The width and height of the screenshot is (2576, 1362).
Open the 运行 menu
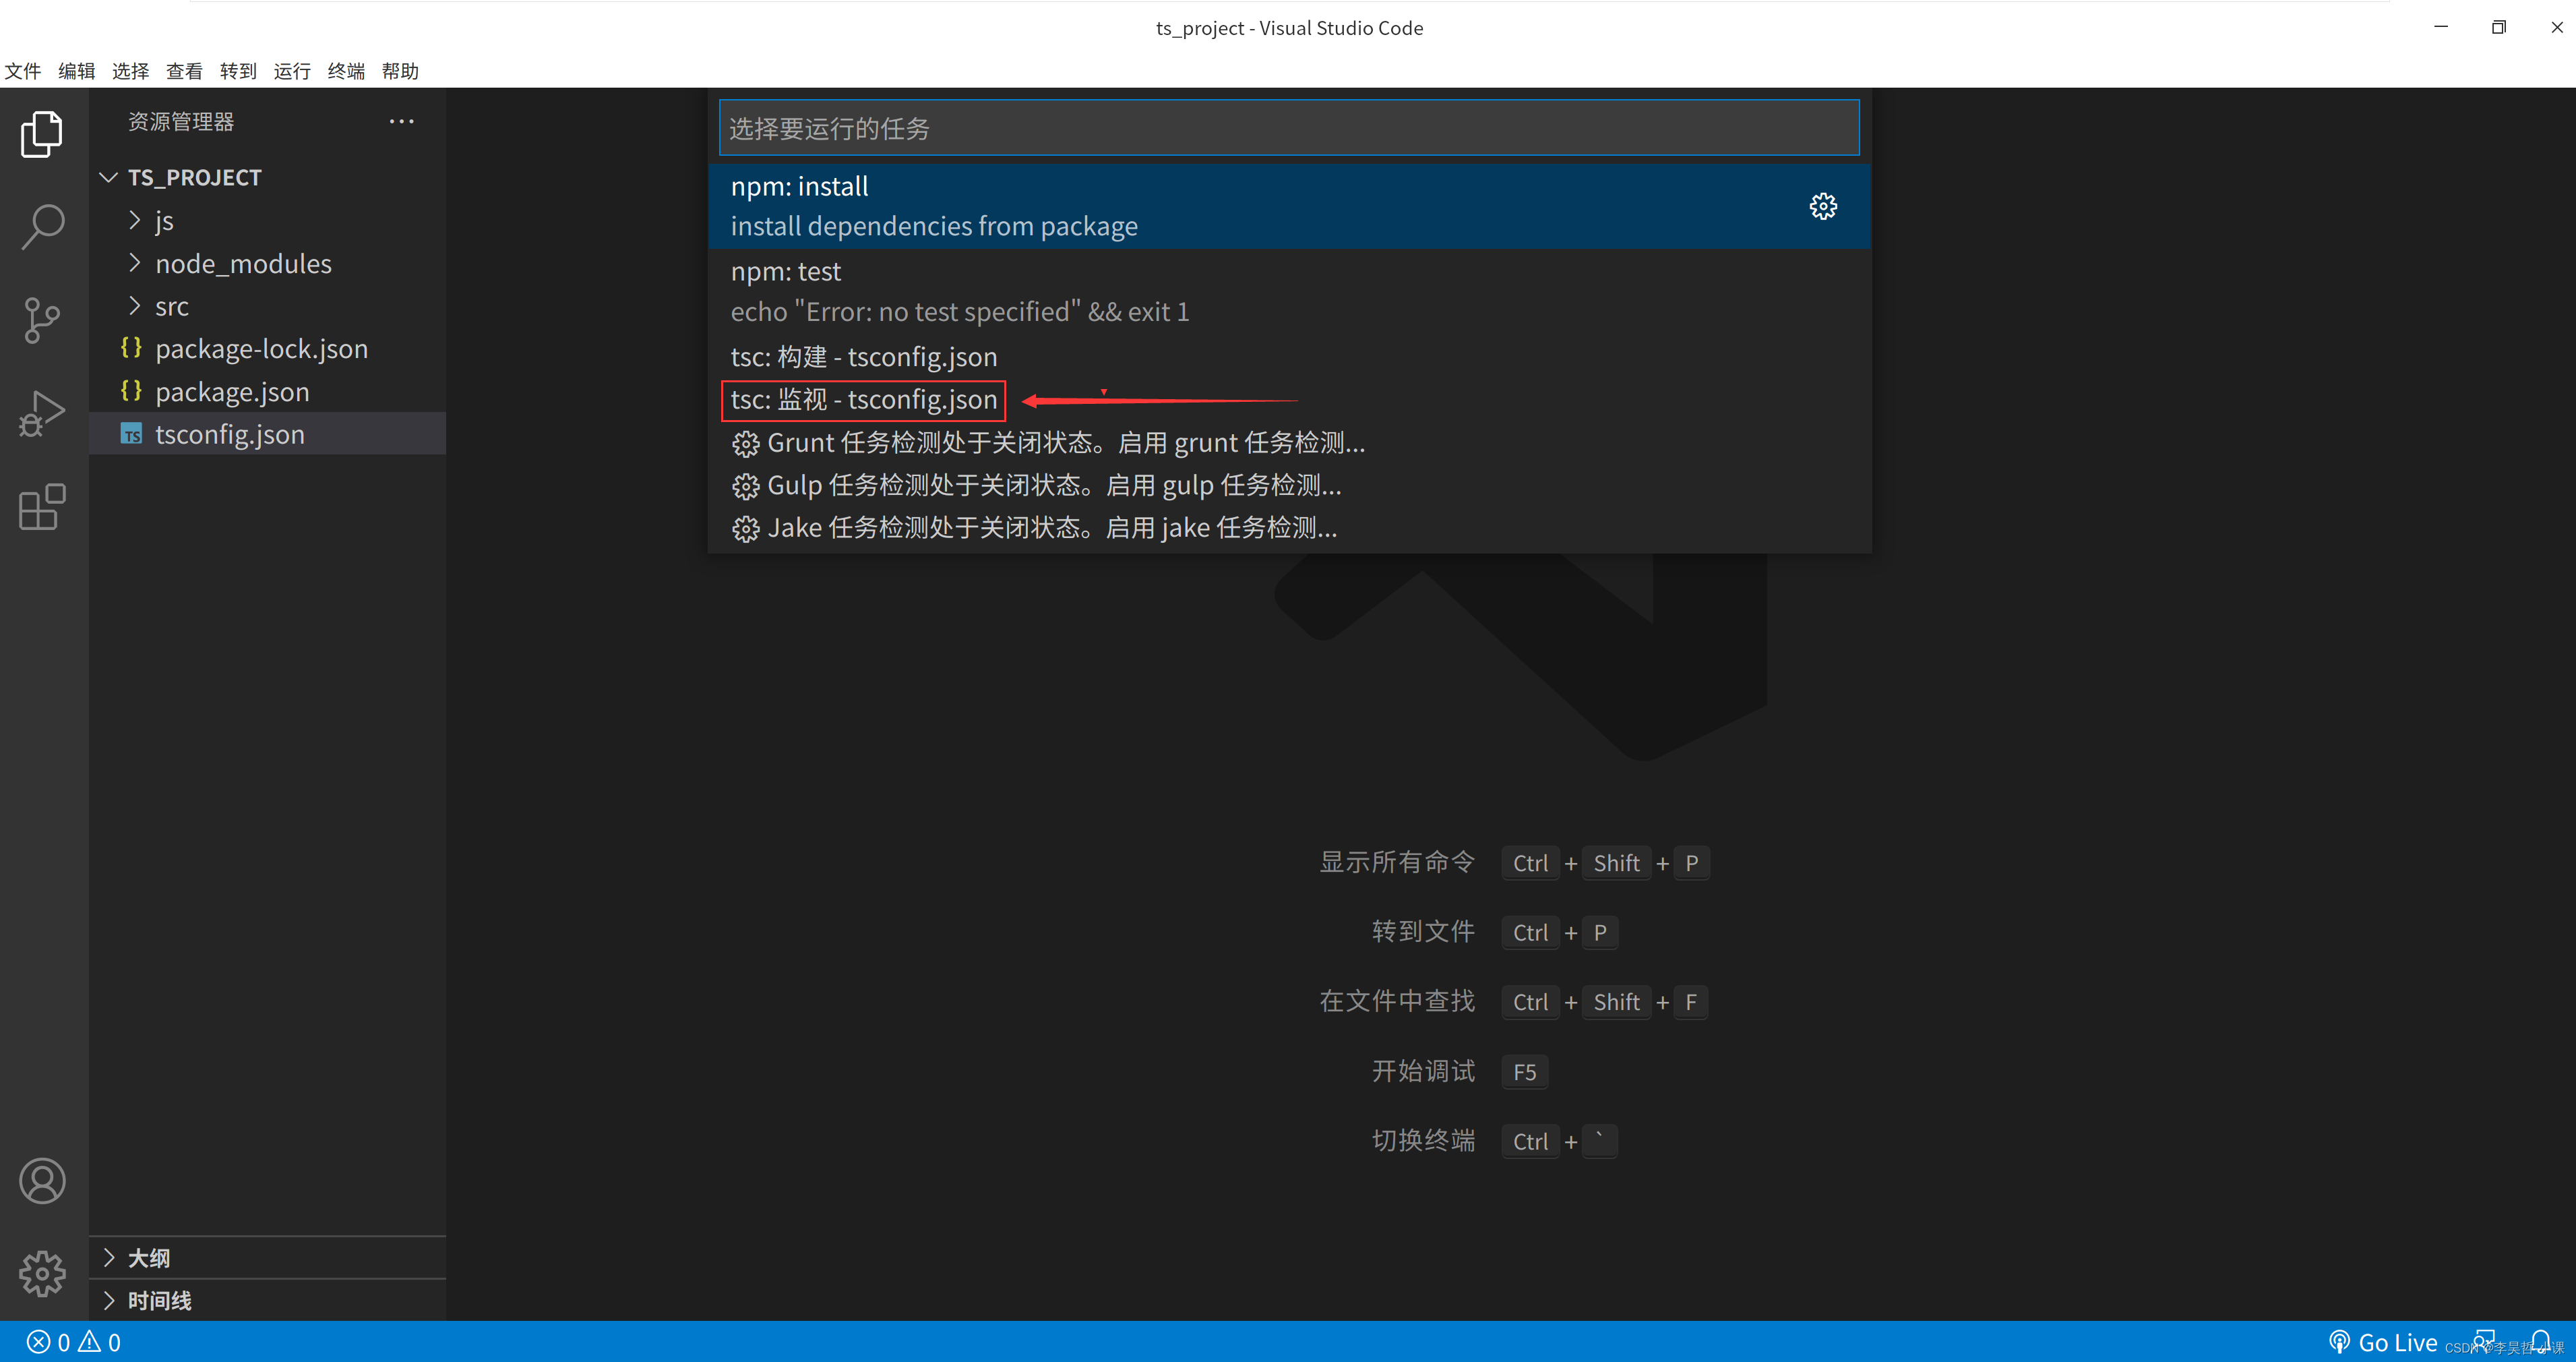(292, 71)
